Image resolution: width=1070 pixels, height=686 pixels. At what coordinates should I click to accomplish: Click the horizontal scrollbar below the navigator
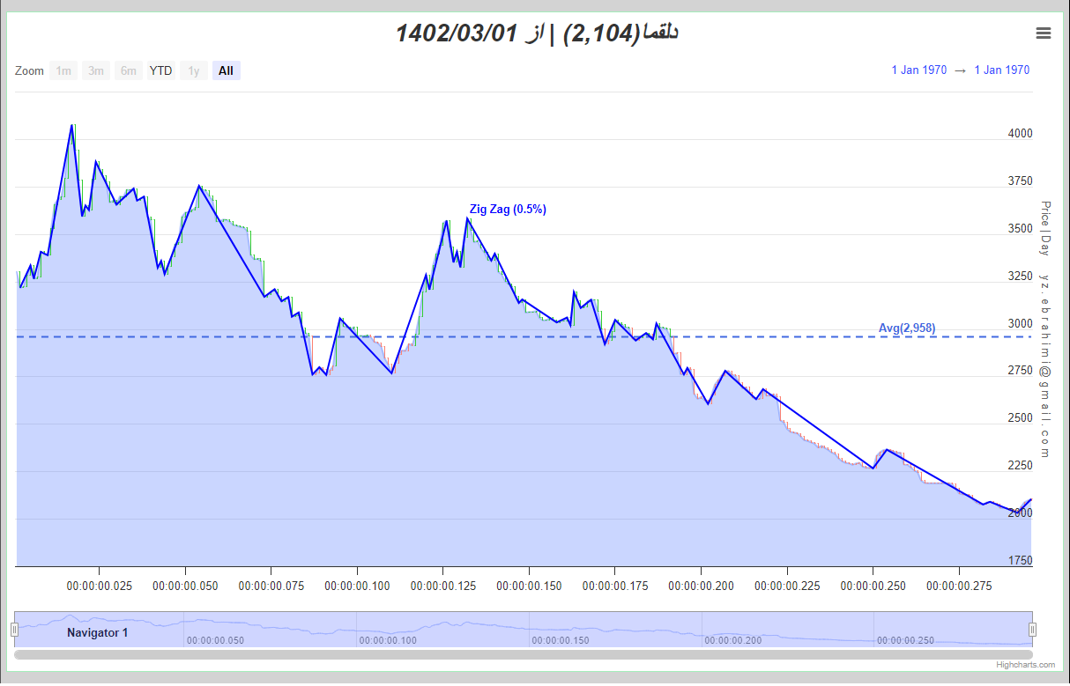click(524, 654)
